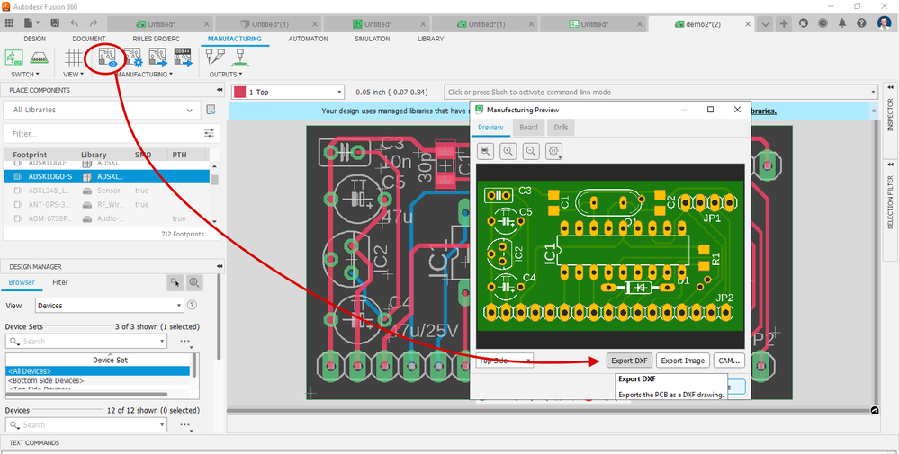Undo the last action
The image size is (899, 454).
pyautogui.click(x=75, y=23)
